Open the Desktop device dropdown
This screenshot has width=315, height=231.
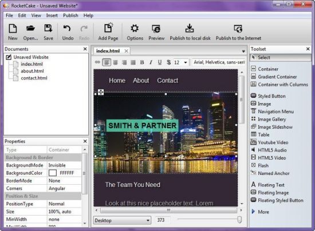click(122, 220)
